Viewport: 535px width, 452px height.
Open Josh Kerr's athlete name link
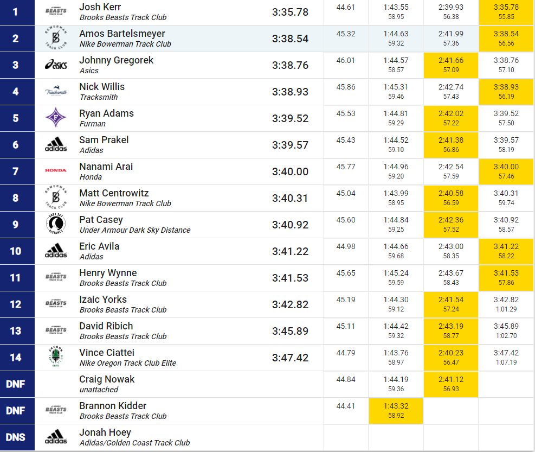point(100,7)
